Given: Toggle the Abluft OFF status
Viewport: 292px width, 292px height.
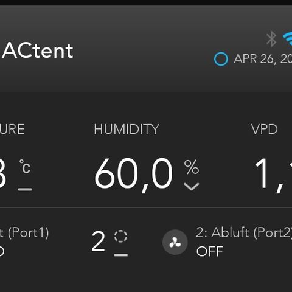Looking at the screenshot, I should 210,251.
